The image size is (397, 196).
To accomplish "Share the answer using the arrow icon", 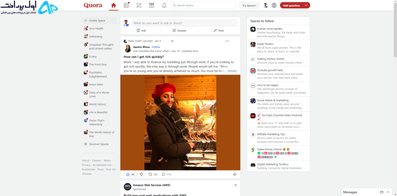I will pyautogui.click(x=235, y=174).
